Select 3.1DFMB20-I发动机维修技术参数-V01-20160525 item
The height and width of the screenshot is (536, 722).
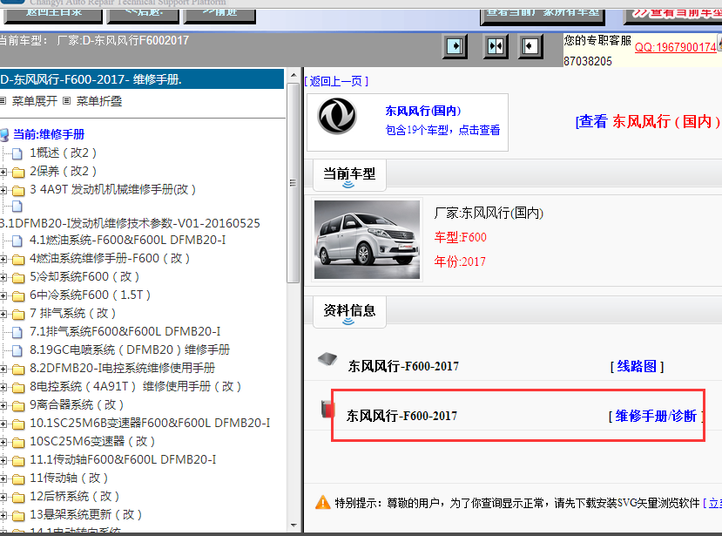click(131, 223)
